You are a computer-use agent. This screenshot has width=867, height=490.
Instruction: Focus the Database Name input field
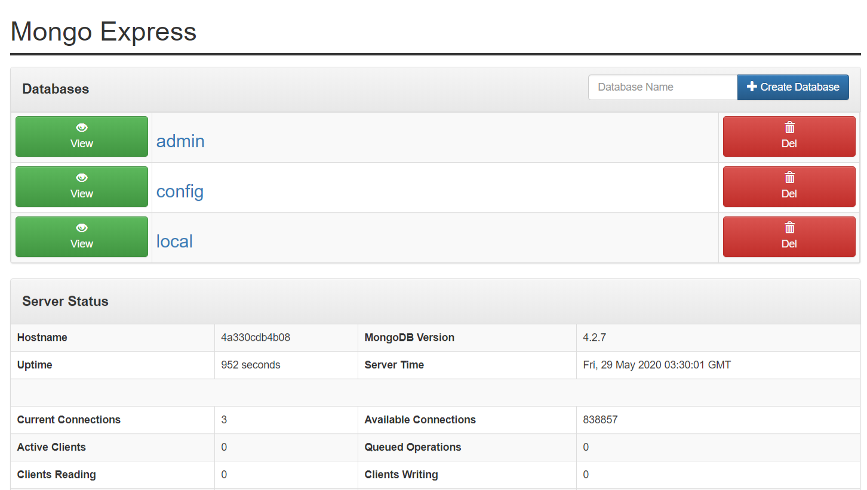click(x=663, y=87)
